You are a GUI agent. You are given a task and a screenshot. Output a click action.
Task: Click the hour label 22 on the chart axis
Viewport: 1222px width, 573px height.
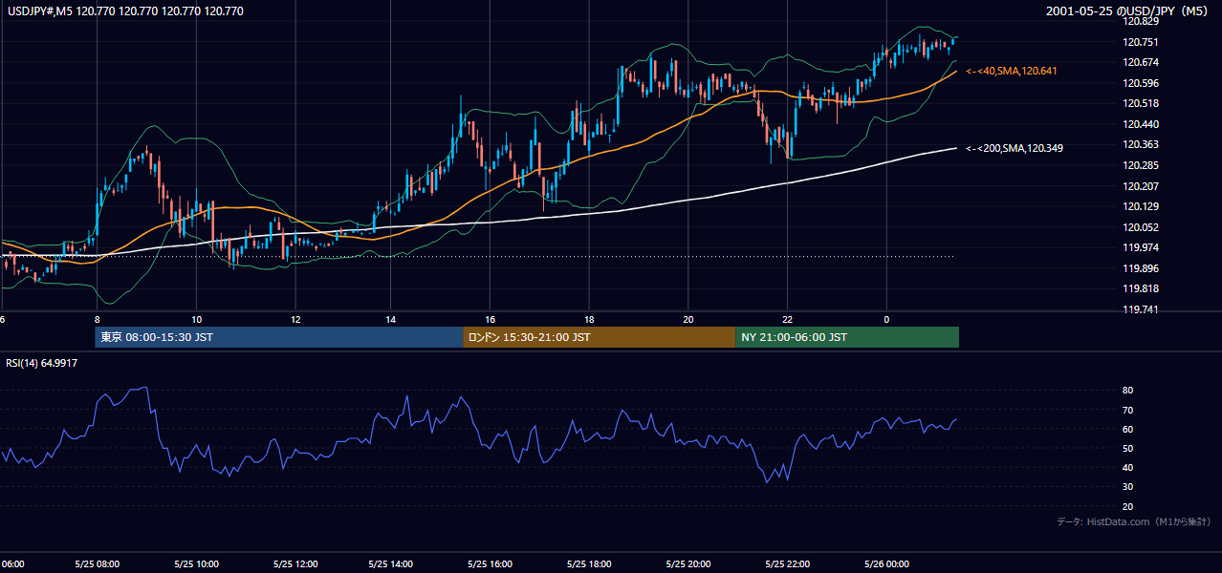787,319
